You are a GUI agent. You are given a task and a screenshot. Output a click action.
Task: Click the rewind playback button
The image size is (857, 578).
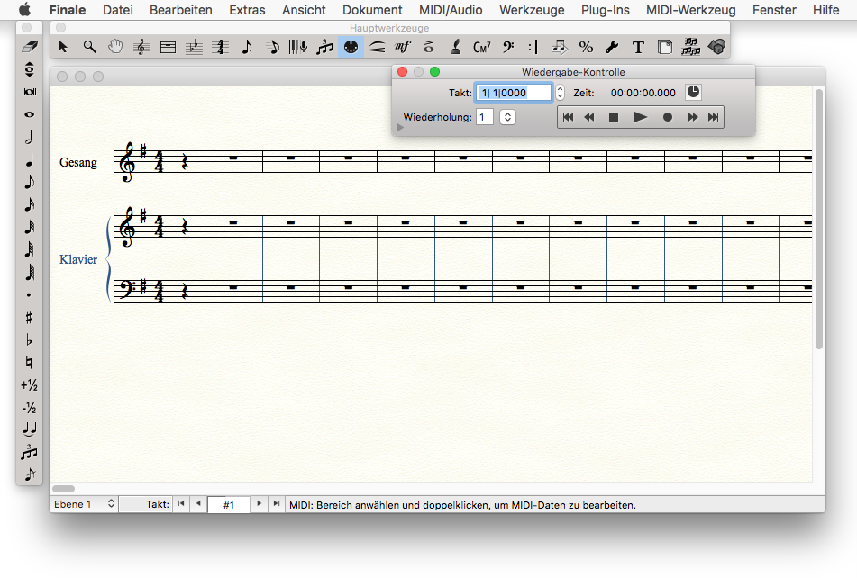click(x=589, y=117)
